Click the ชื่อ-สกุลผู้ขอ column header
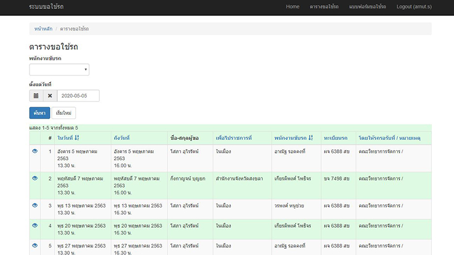This screenshot has height=255, width=454. 184,138
